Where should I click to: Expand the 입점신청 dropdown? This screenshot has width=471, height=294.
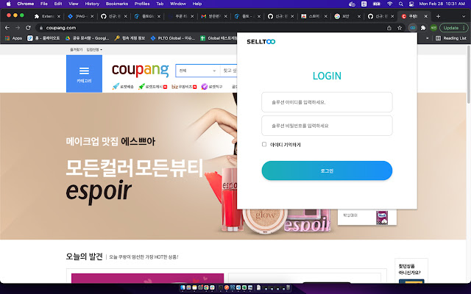94,49
